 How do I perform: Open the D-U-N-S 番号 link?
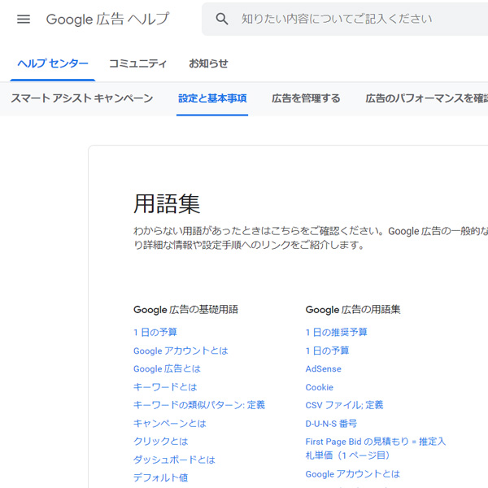[331, 423]
